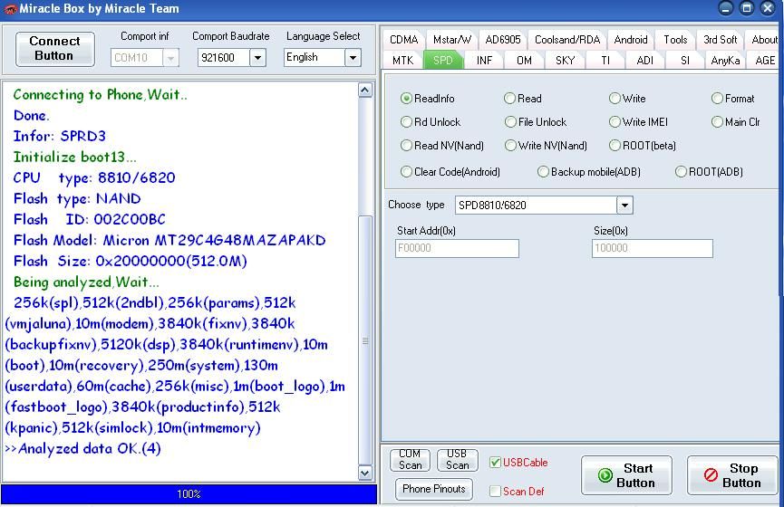This screenshot has height=507, width=784.
Task: Select the active SPD tab
Action: coord(443,61)
